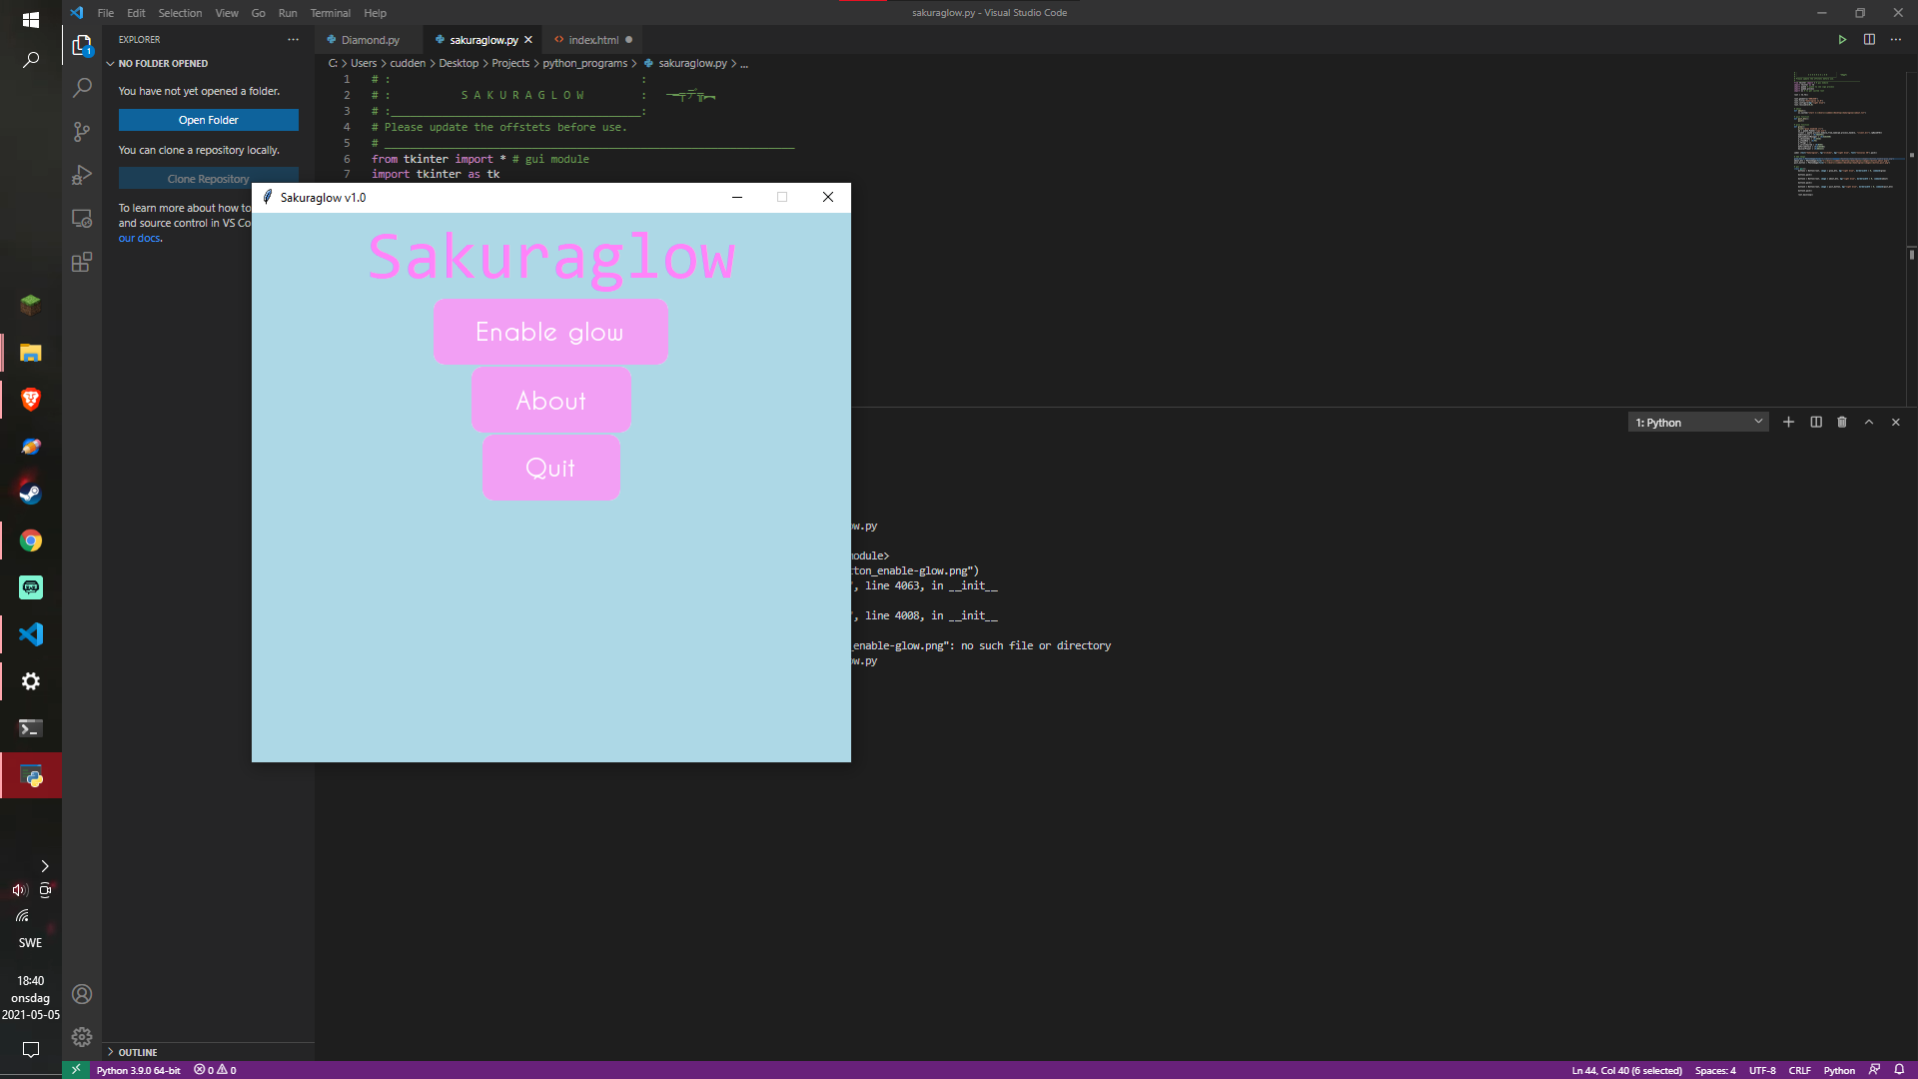1918x1079 pixels.
Task: Kill the active terminal with the trash icon
Action: tap(1842, 422)
